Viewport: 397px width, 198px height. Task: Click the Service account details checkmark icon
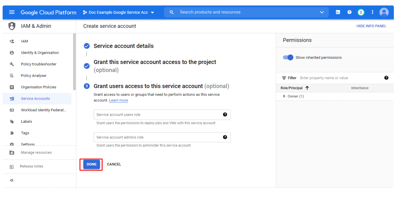[x=87, y=46]
